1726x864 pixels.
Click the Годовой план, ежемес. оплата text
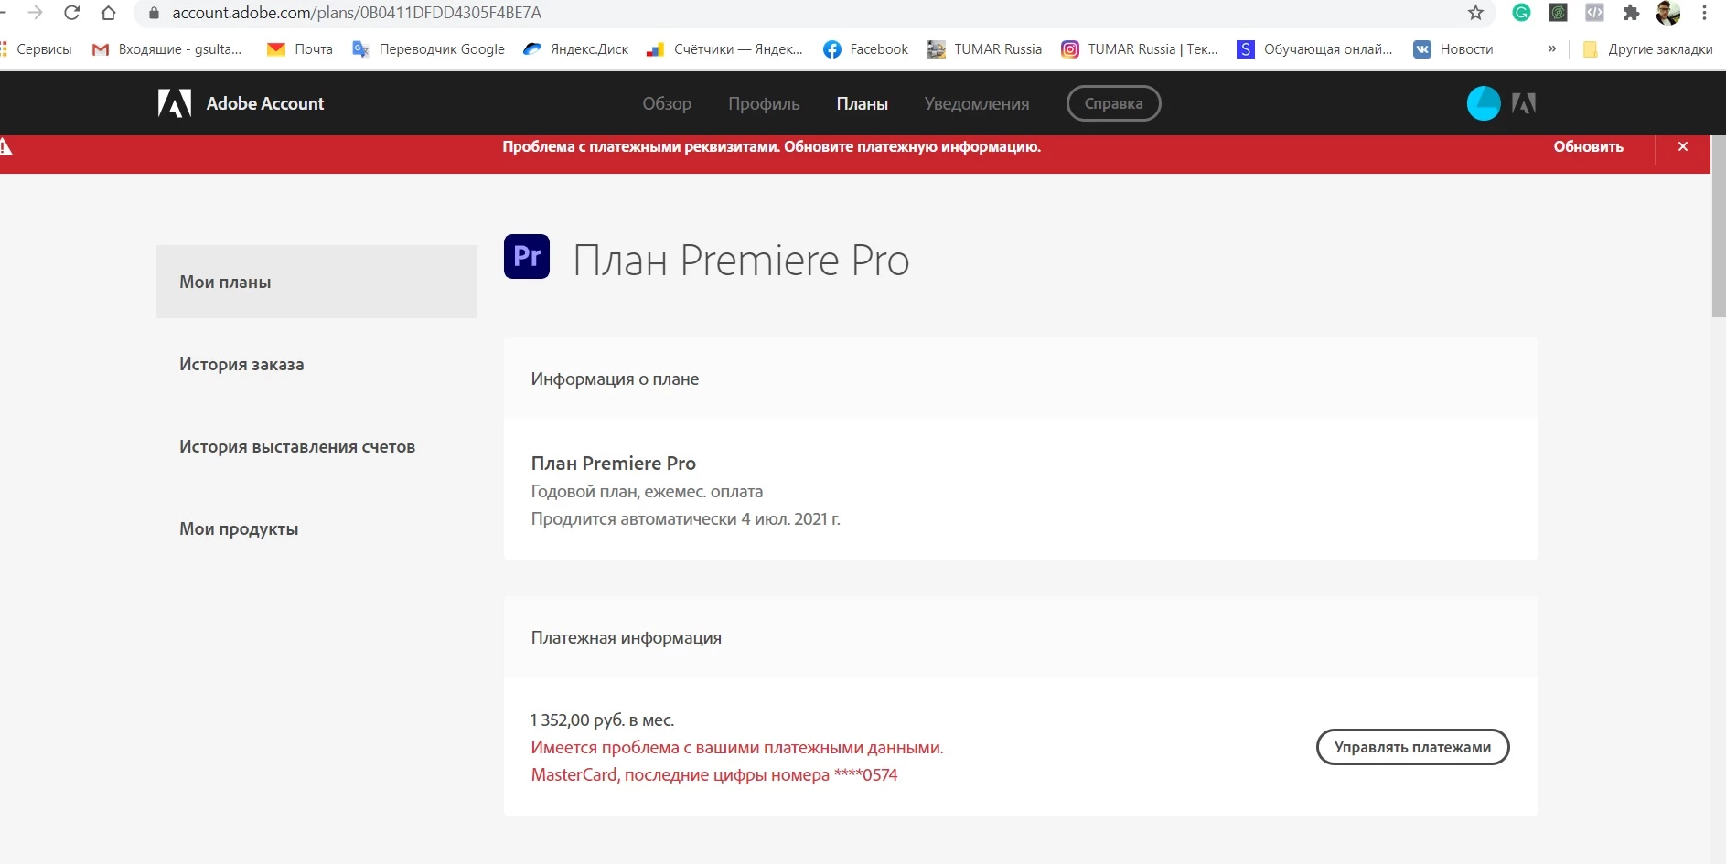(647, 491)
